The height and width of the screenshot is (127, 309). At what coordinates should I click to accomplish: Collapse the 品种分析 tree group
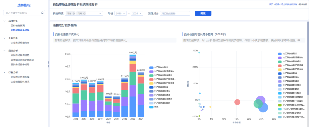[5, 21]
